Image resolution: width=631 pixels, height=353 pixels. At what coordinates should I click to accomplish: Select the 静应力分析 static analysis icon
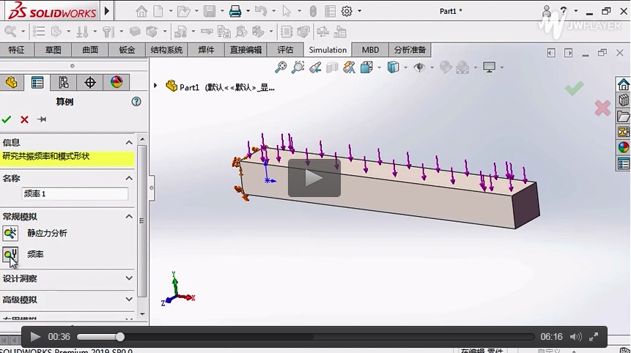coord(10,233)
